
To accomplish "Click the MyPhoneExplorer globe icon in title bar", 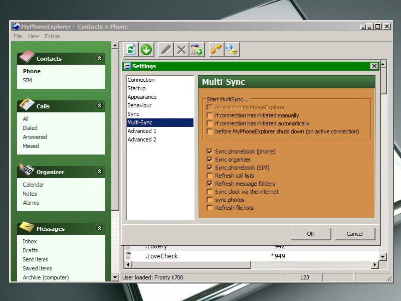I will 16,27.
